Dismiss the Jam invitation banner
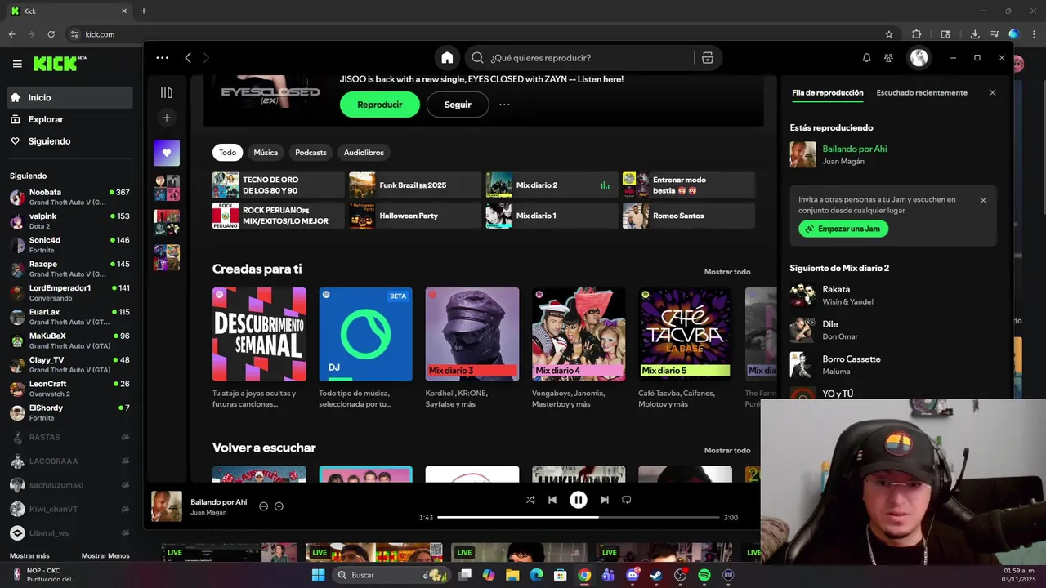The height and width of the screenshot is (588, 1046). click(983, 200)
